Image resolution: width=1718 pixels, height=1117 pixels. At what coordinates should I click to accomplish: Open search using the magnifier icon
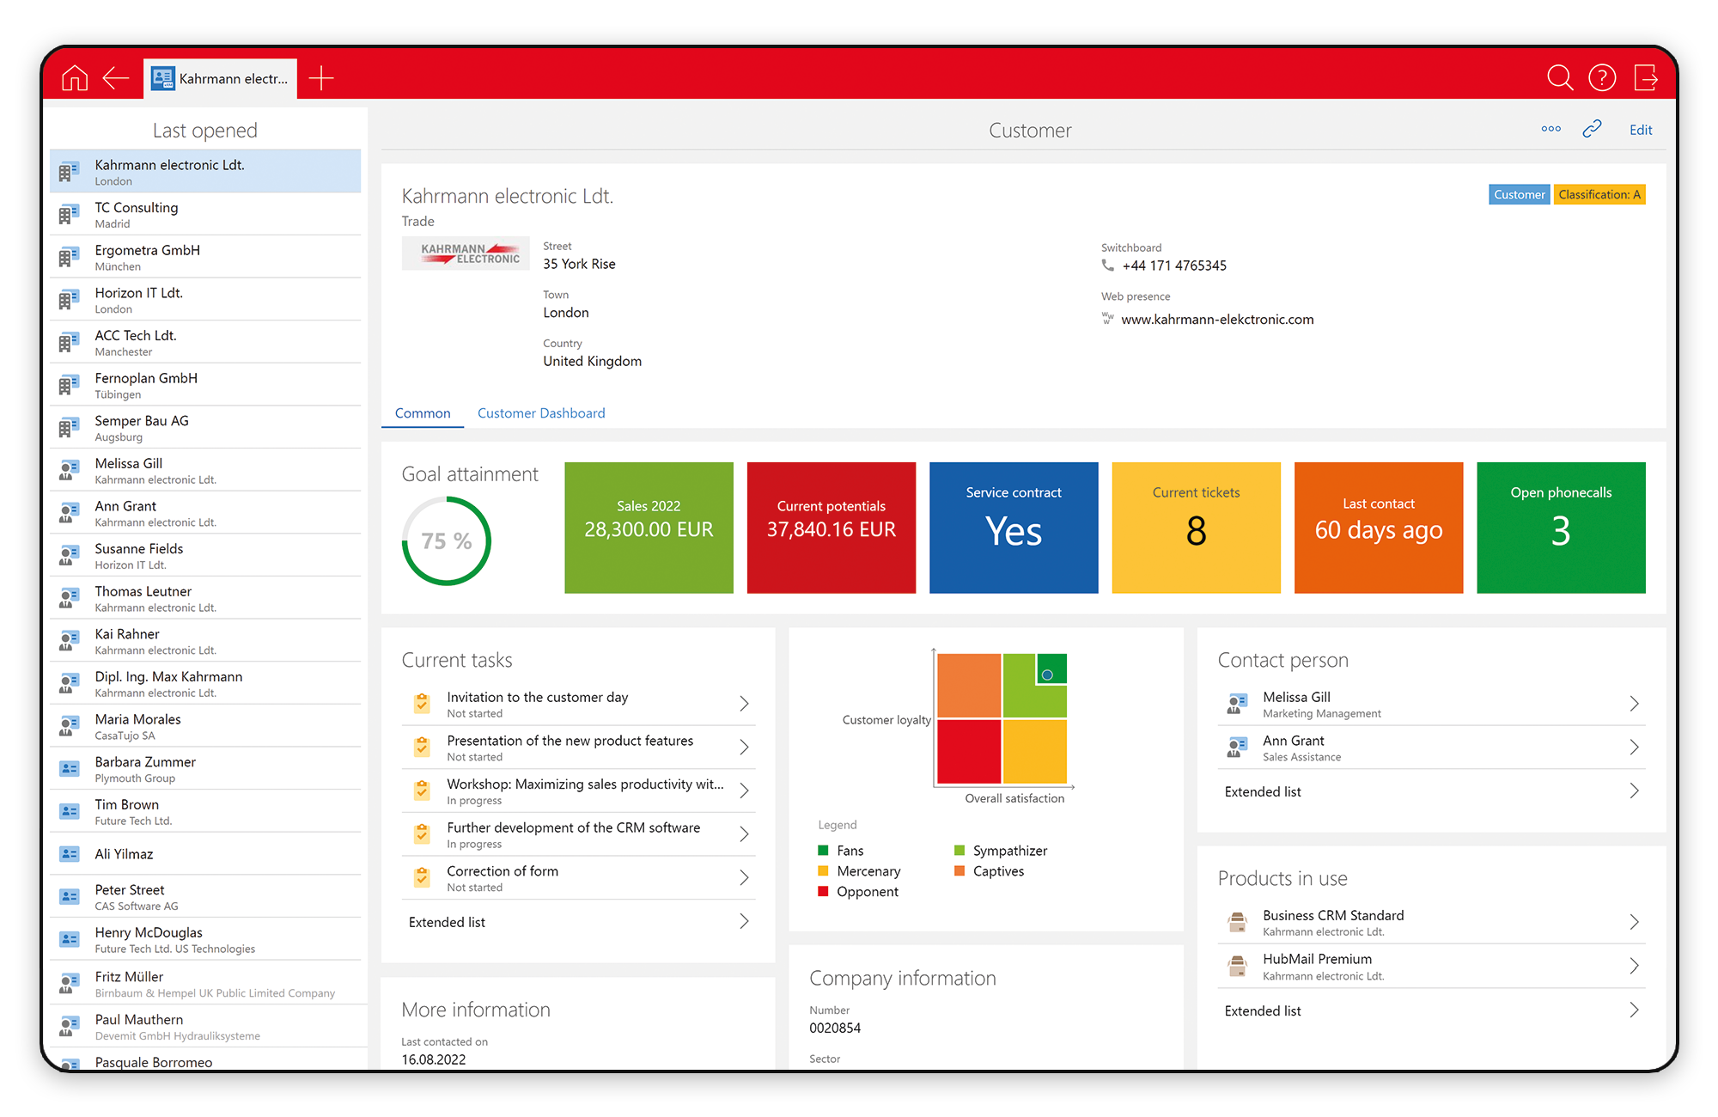pyautogui.click(x=1561, y=77)
